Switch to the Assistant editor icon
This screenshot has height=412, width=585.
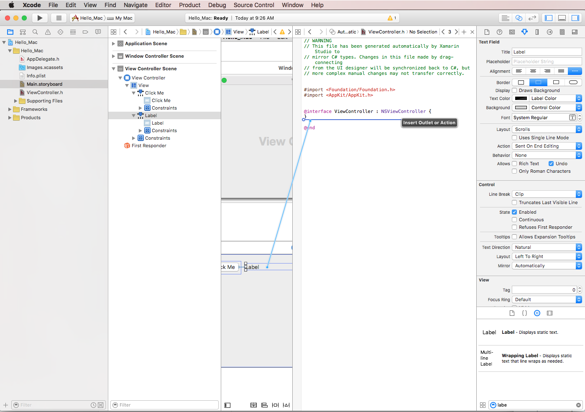tap(519, 18)
